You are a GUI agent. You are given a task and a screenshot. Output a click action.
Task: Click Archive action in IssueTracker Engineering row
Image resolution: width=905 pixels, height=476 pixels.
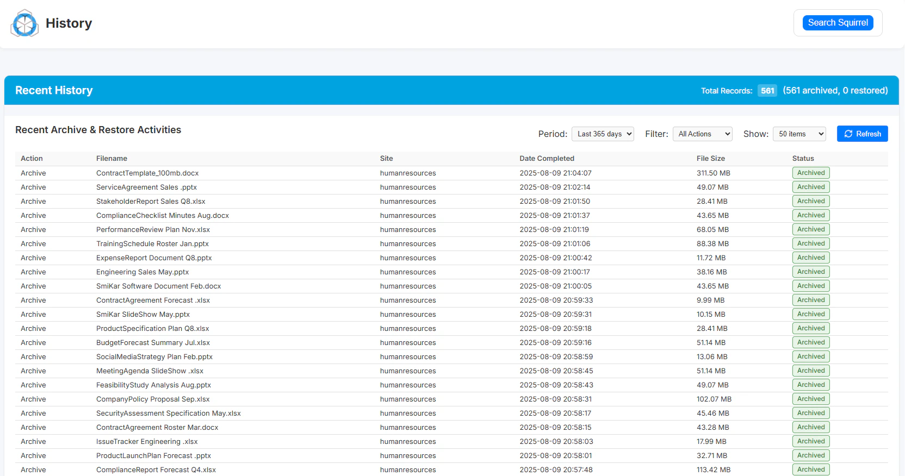[x=33, y=442]
